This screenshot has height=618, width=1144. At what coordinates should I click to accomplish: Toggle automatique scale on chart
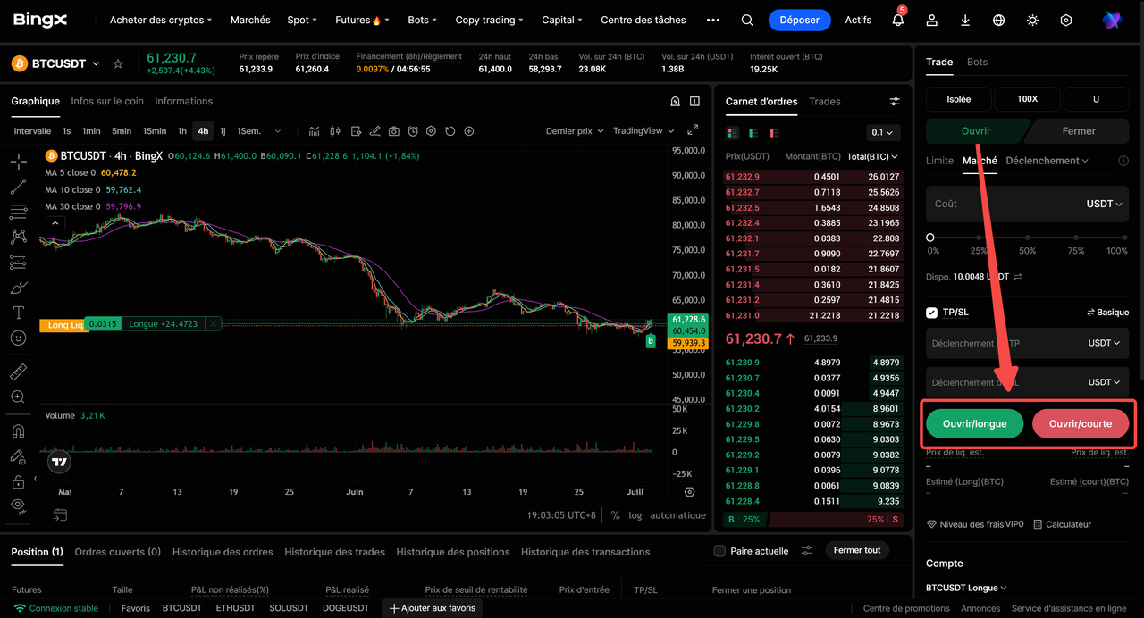677,515
